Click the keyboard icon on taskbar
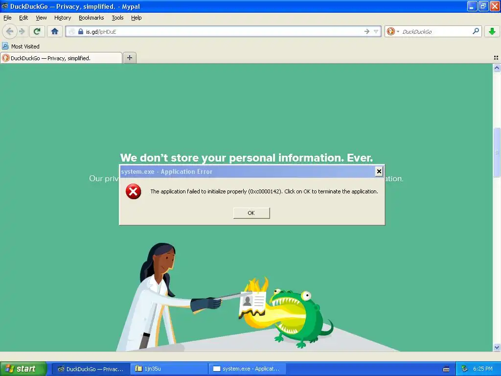Viewport: 501px width, 376px height. 446,369
